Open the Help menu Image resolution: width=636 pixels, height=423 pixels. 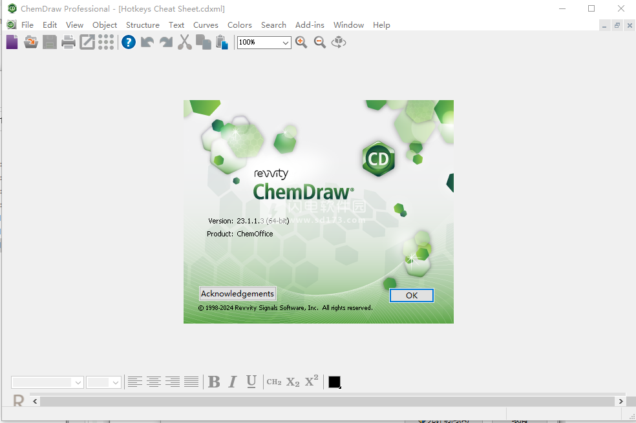(x=382, y=25)
